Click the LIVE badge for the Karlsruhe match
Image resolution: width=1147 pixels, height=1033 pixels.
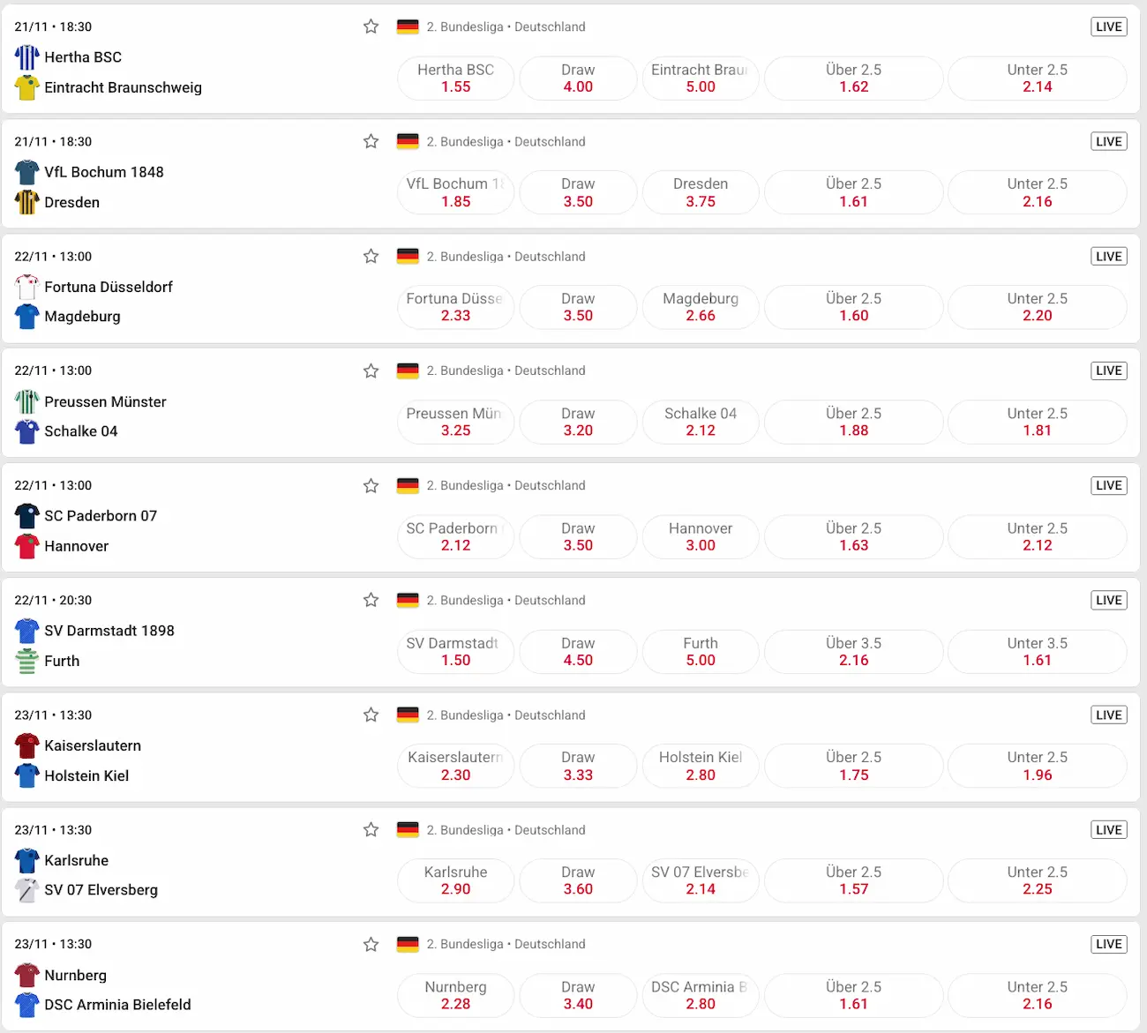tap(1108, 829)
